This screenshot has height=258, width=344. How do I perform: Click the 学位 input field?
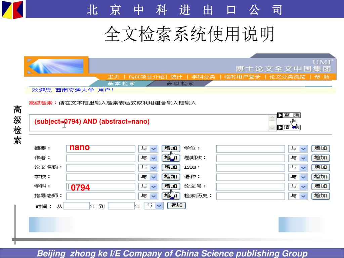[251, 149]
